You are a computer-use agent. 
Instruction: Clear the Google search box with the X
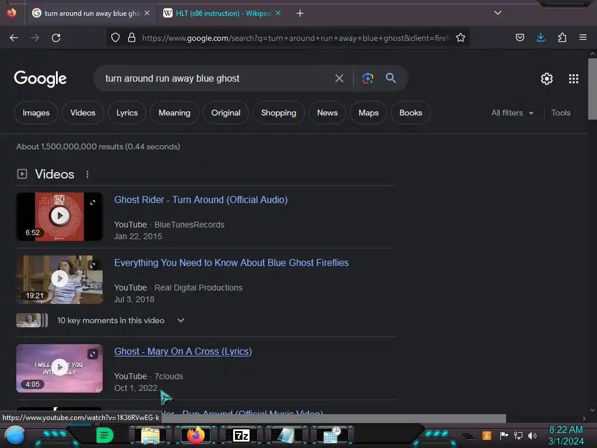[339, 79]
